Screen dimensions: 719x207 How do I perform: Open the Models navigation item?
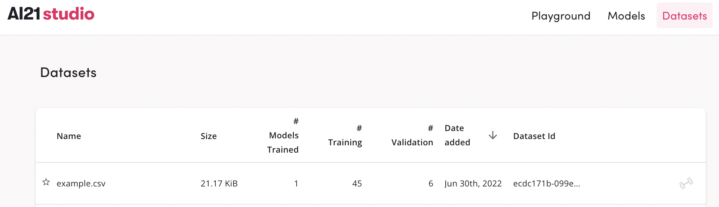626,16
